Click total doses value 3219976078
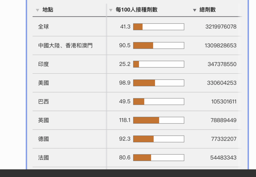The width and height of the screenshot is (256, 177). pos(221,27)
